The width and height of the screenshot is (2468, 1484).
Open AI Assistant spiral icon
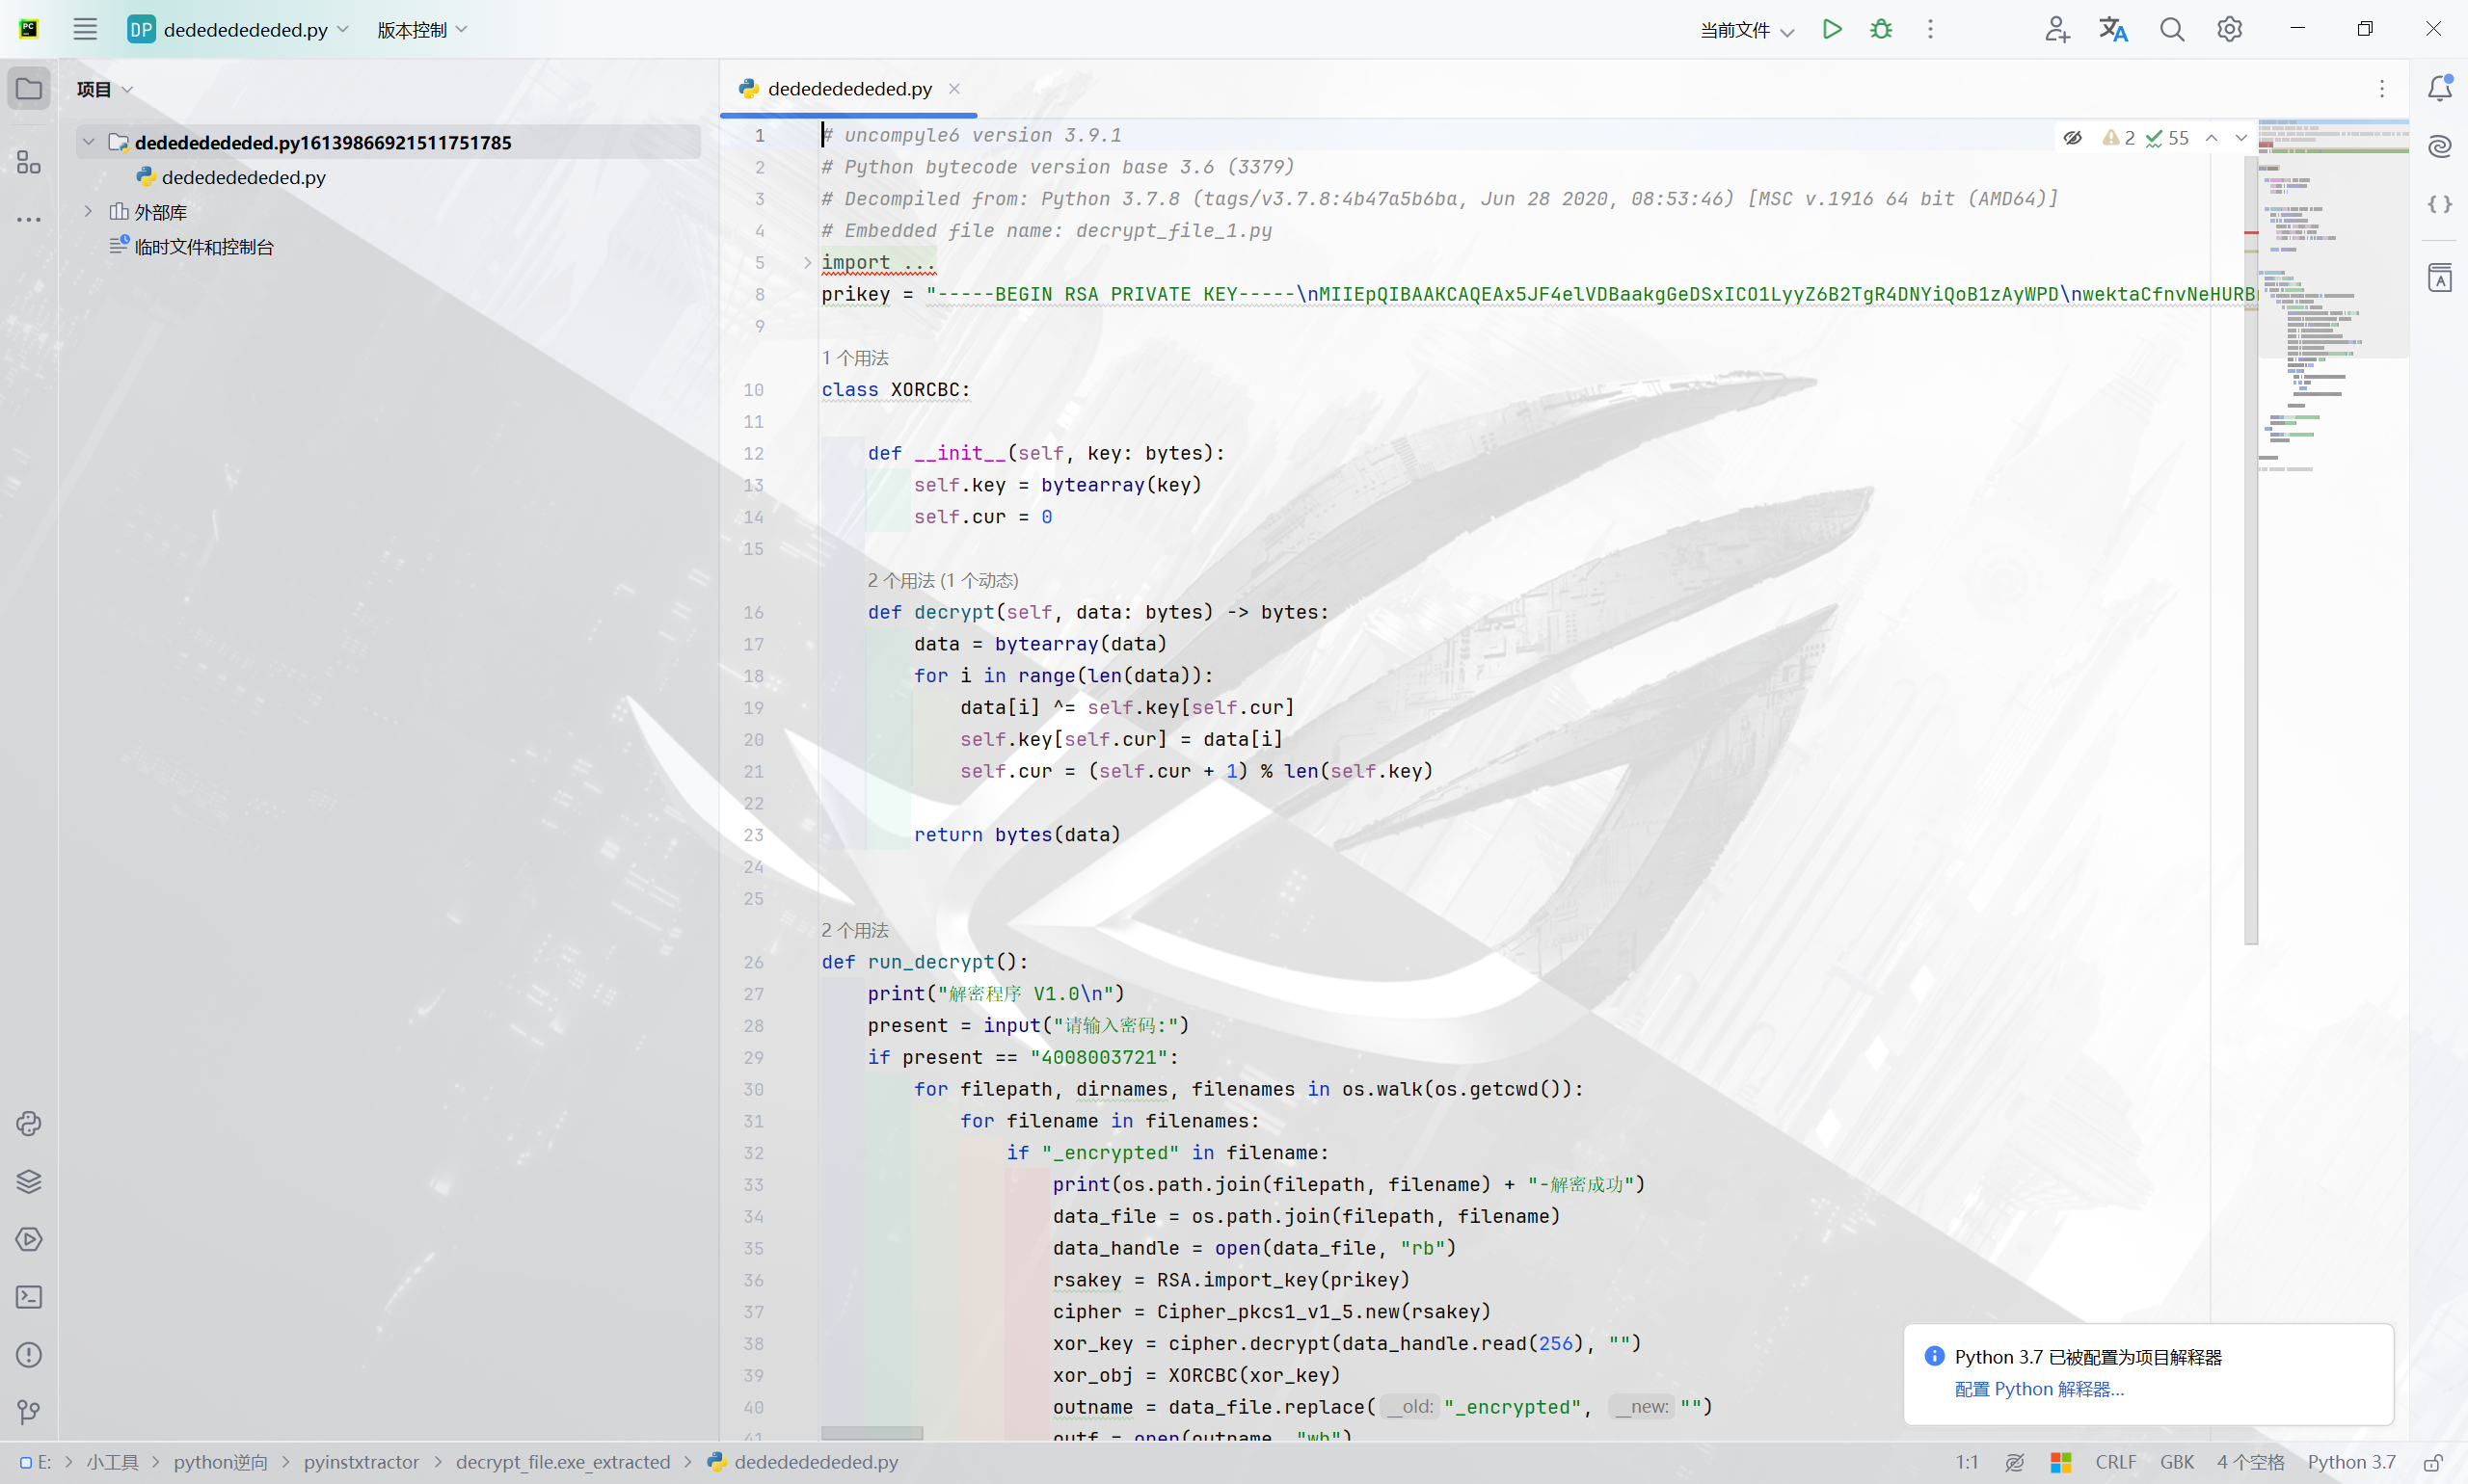(x=2440, y=146)
